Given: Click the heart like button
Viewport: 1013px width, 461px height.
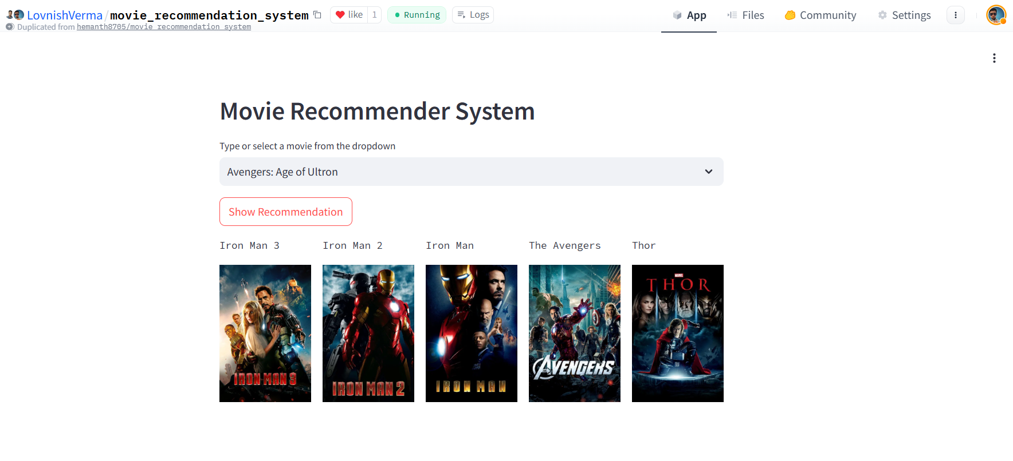Looking at the screenshot, I should tap(349, 15).
